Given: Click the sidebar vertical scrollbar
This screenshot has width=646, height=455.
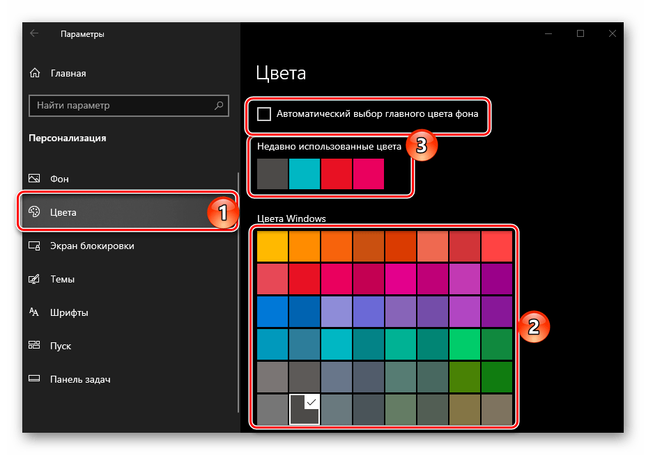Looking at the screenshot, I should pos(238,292).
